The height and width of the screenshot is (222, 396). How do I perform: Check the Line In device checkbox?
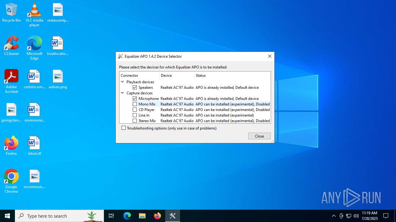135,115
